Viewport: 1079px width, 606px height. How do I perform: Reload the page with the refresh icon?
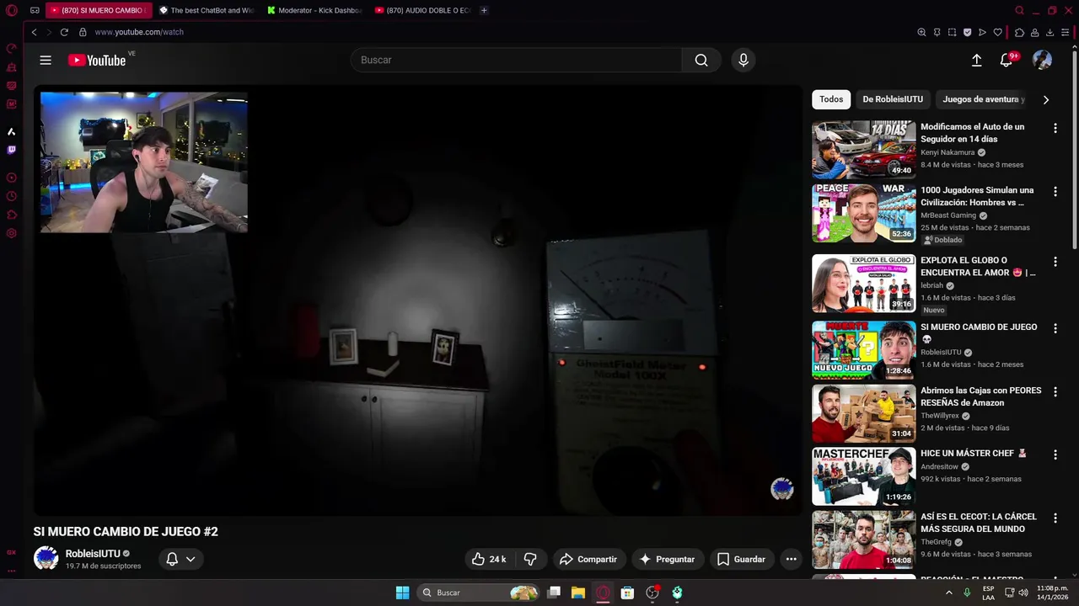pyautogui.click(x=64, y=32)
